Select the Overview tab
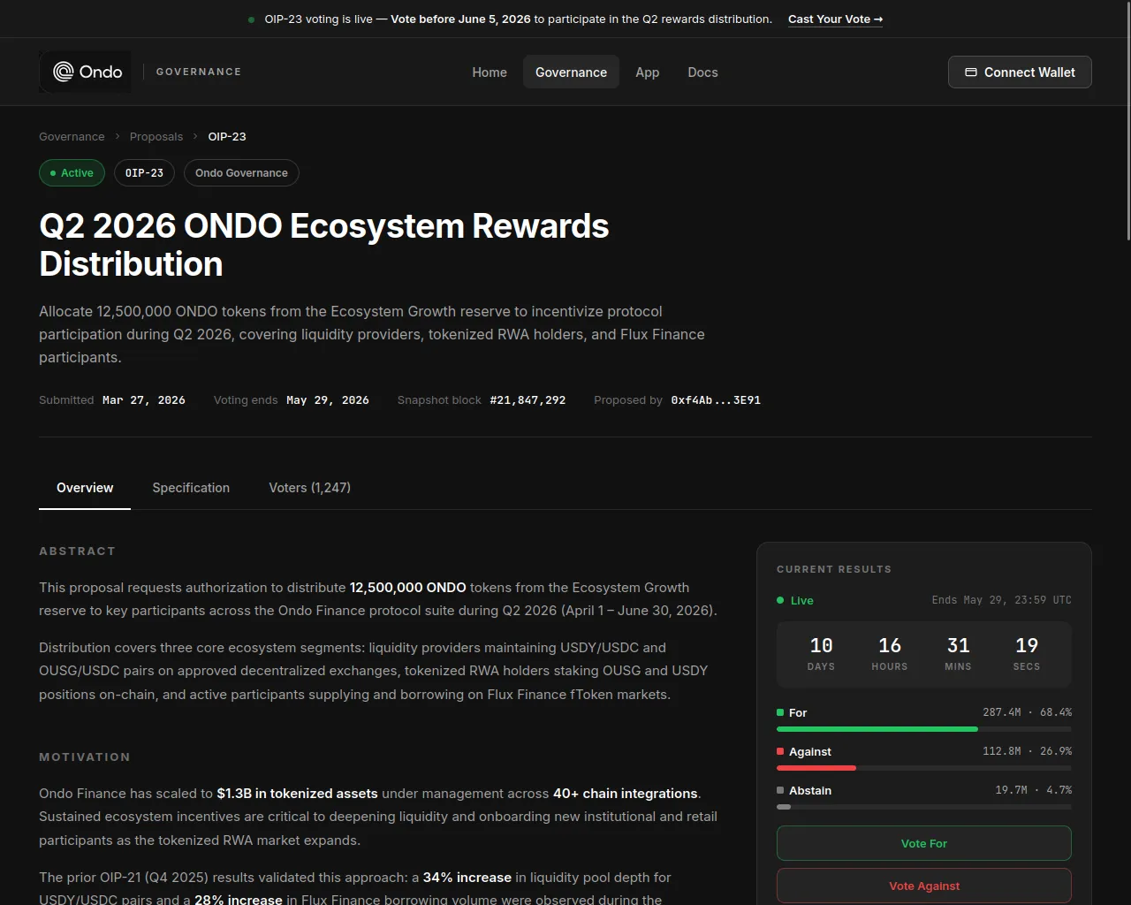This screenshot has height=905, width=1131. click(x=85, y=488)
